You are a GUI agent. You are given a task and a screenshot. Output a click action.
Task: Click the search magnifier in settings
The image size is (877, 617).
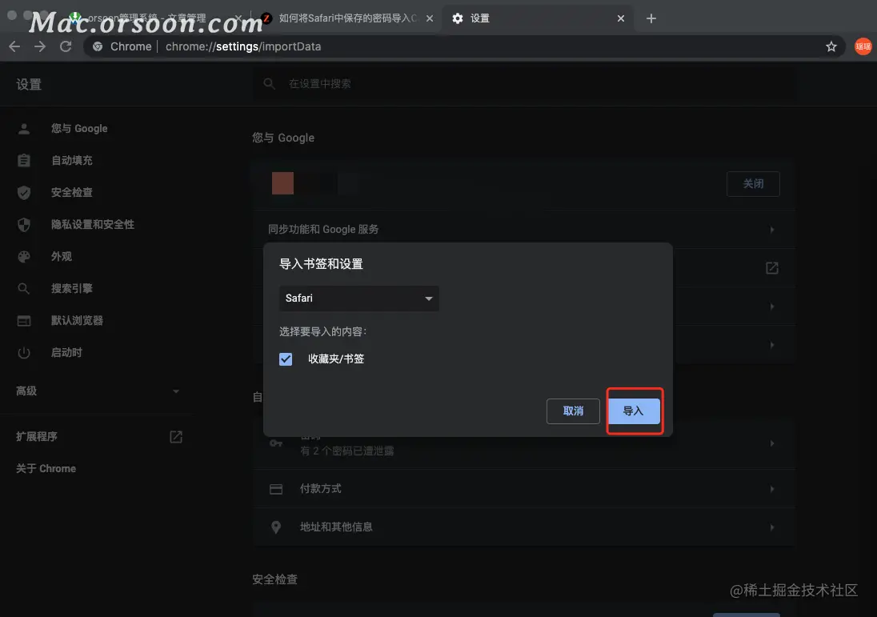coord(269,84)
